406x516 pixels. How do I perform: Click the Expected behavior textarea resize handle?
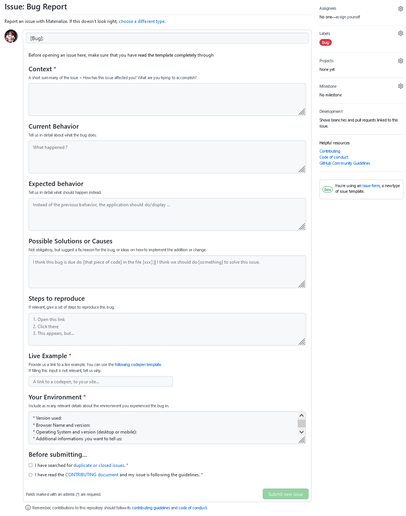tap(302, 226)
